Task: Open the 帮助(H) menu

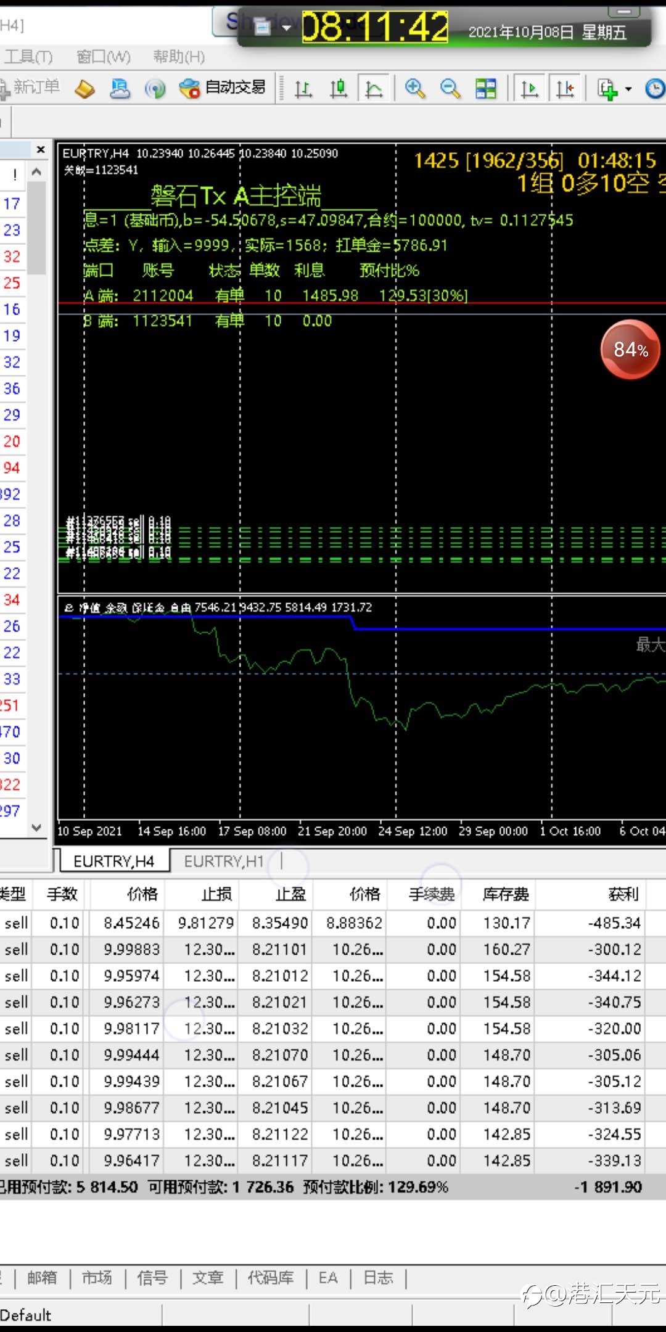Action: tap(179, 57)
